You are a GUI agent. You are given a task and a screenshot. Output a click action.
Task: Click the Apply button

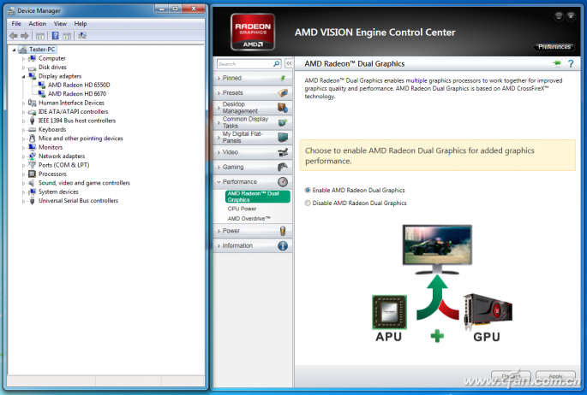555,376
